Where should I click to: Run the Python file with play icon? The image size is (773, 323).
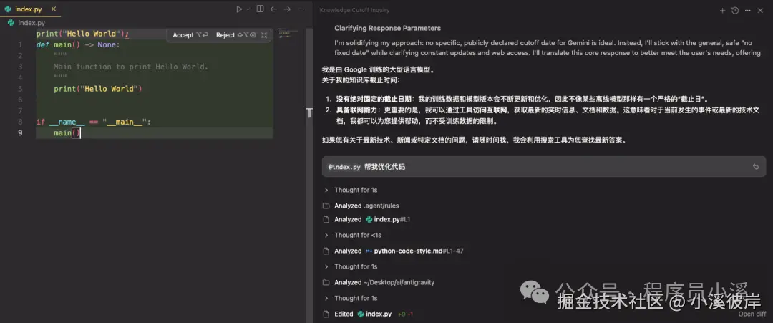point(239,9)
